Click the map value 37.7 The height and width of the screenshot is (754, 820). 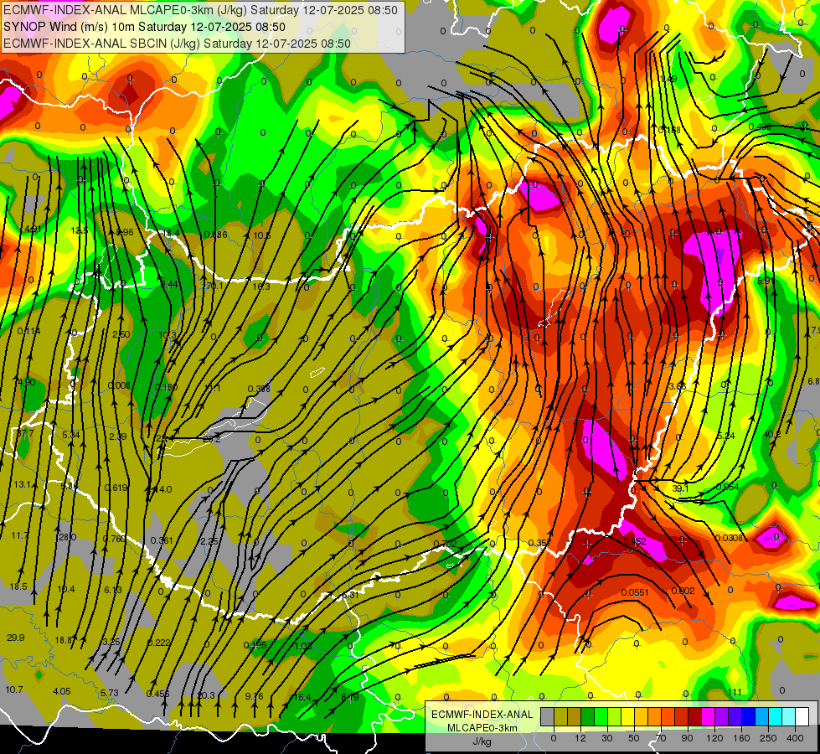24,433
